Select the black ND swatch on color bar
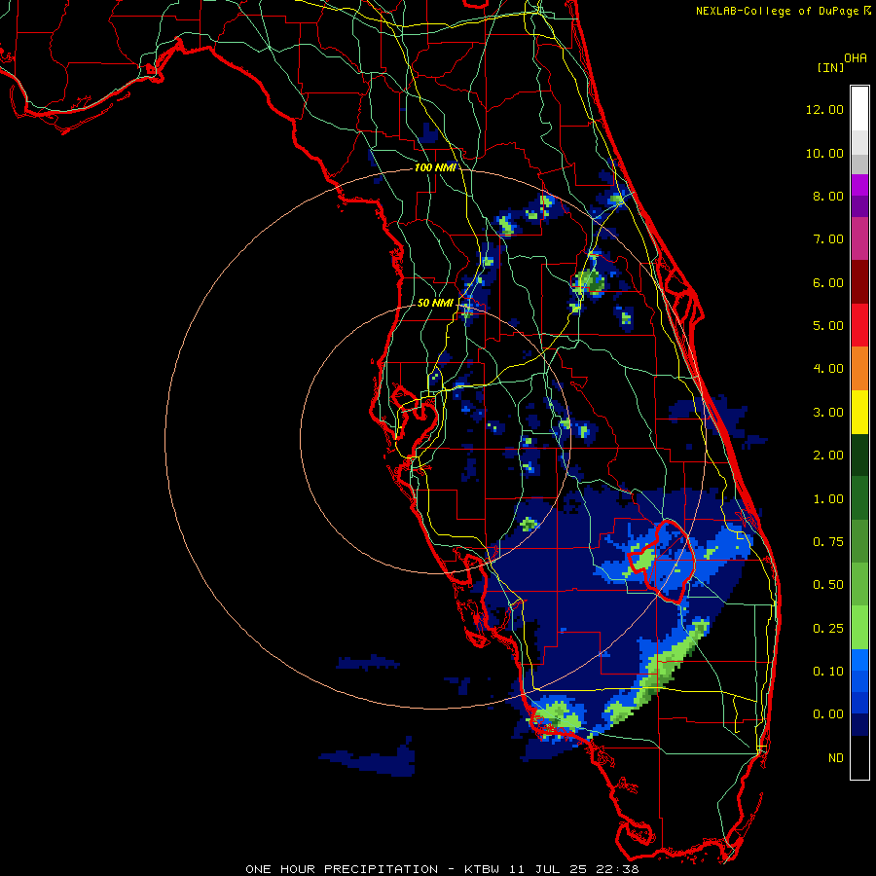The image size is (876, 876). tap(859, 757)
